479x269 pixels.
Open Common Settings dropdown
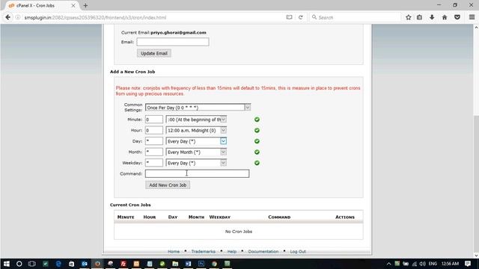[198, 108]
